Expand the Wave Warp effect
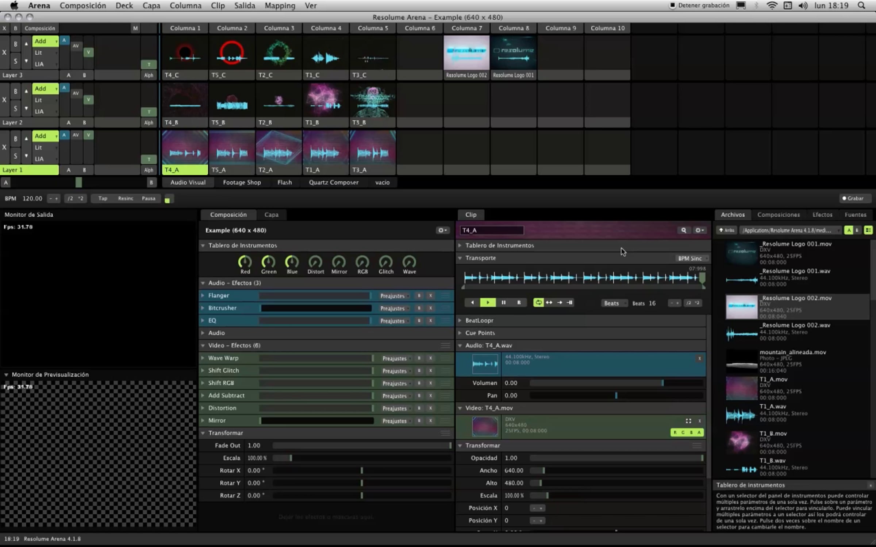 [203, 358]
